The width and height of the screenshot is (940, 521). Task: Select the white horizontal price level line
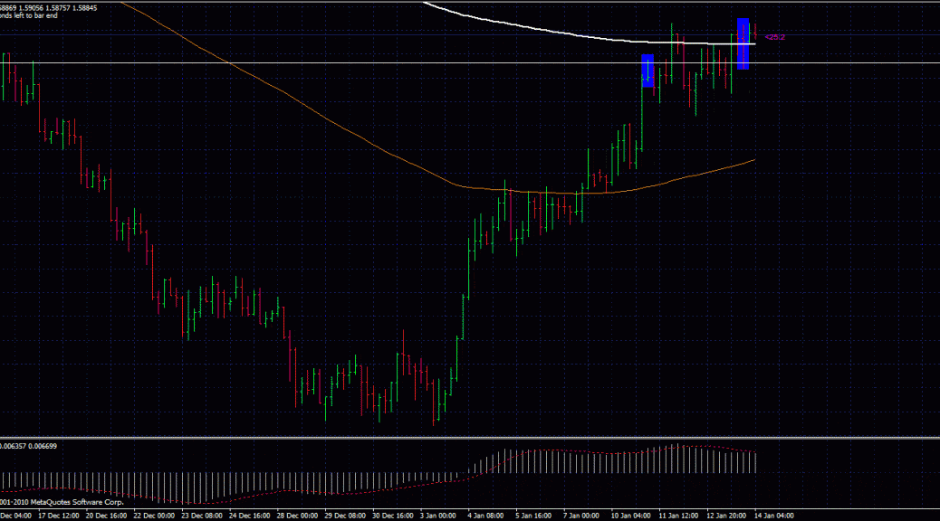point(470,63)
